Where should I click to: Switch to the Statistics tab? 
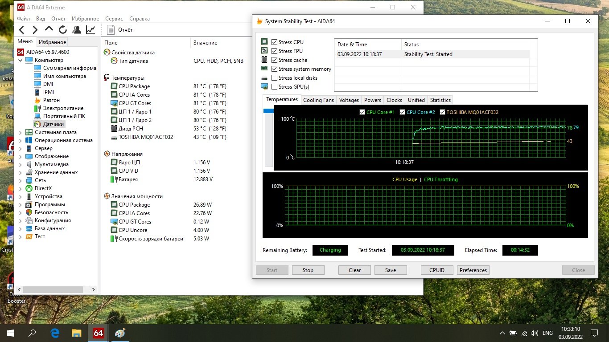(x=440, y=100)
